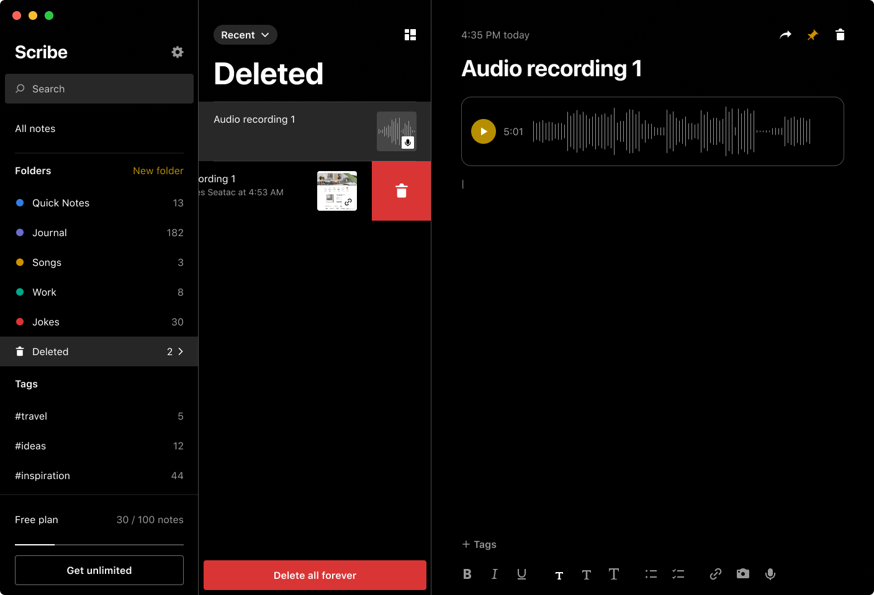Toggle italic formatting
This screenshot has width=874, height=595.
point(495,574)
